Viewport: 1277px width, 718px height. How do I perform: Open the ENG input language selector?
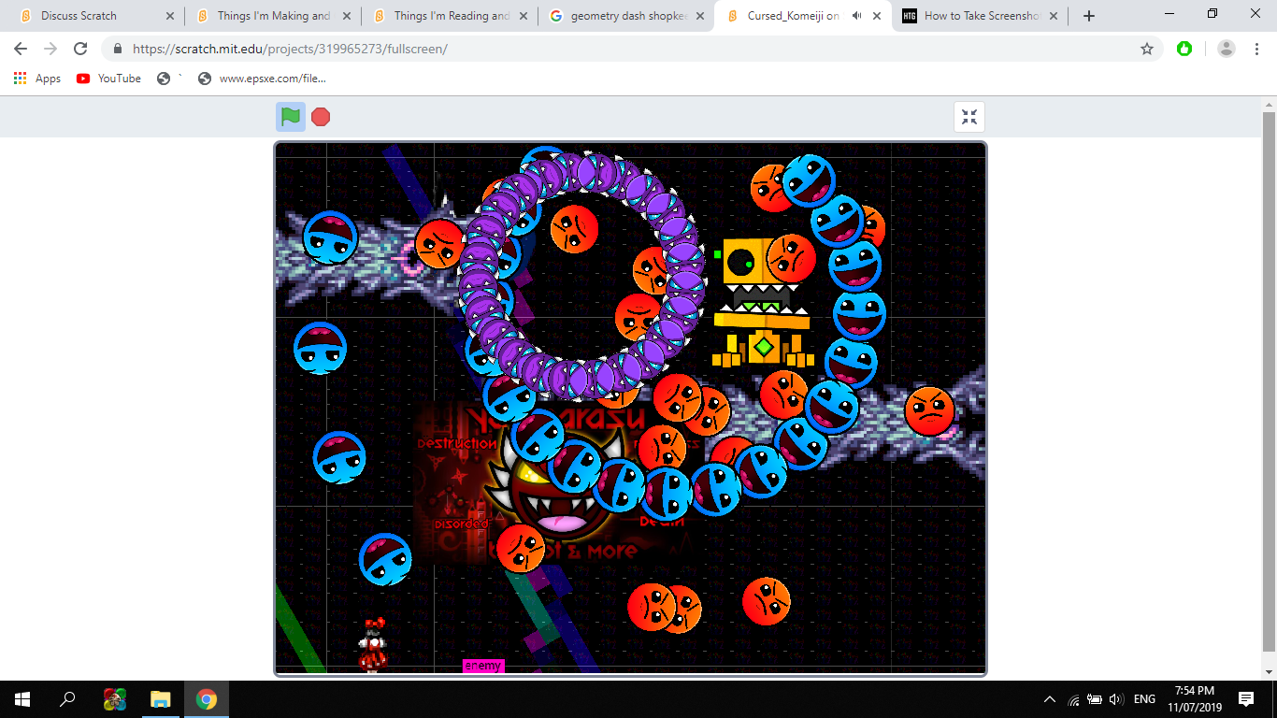[1144, 699]
